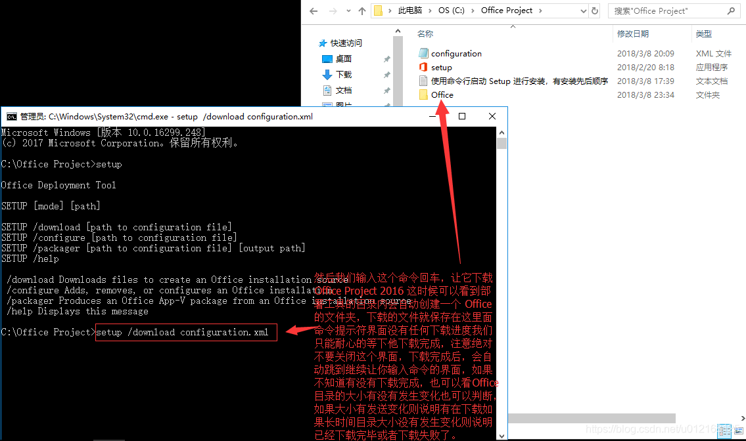Select OS (C:) breadcrumb segment
746x441 pixels.
click(x=451, y=10)
